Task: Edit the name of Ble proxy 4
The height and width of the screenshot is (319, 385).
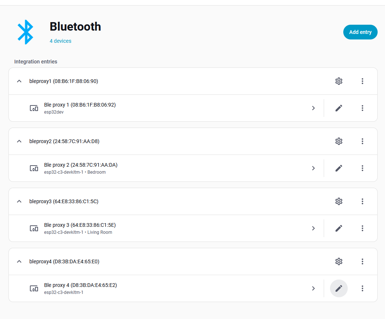Action: tap(338, 288)
